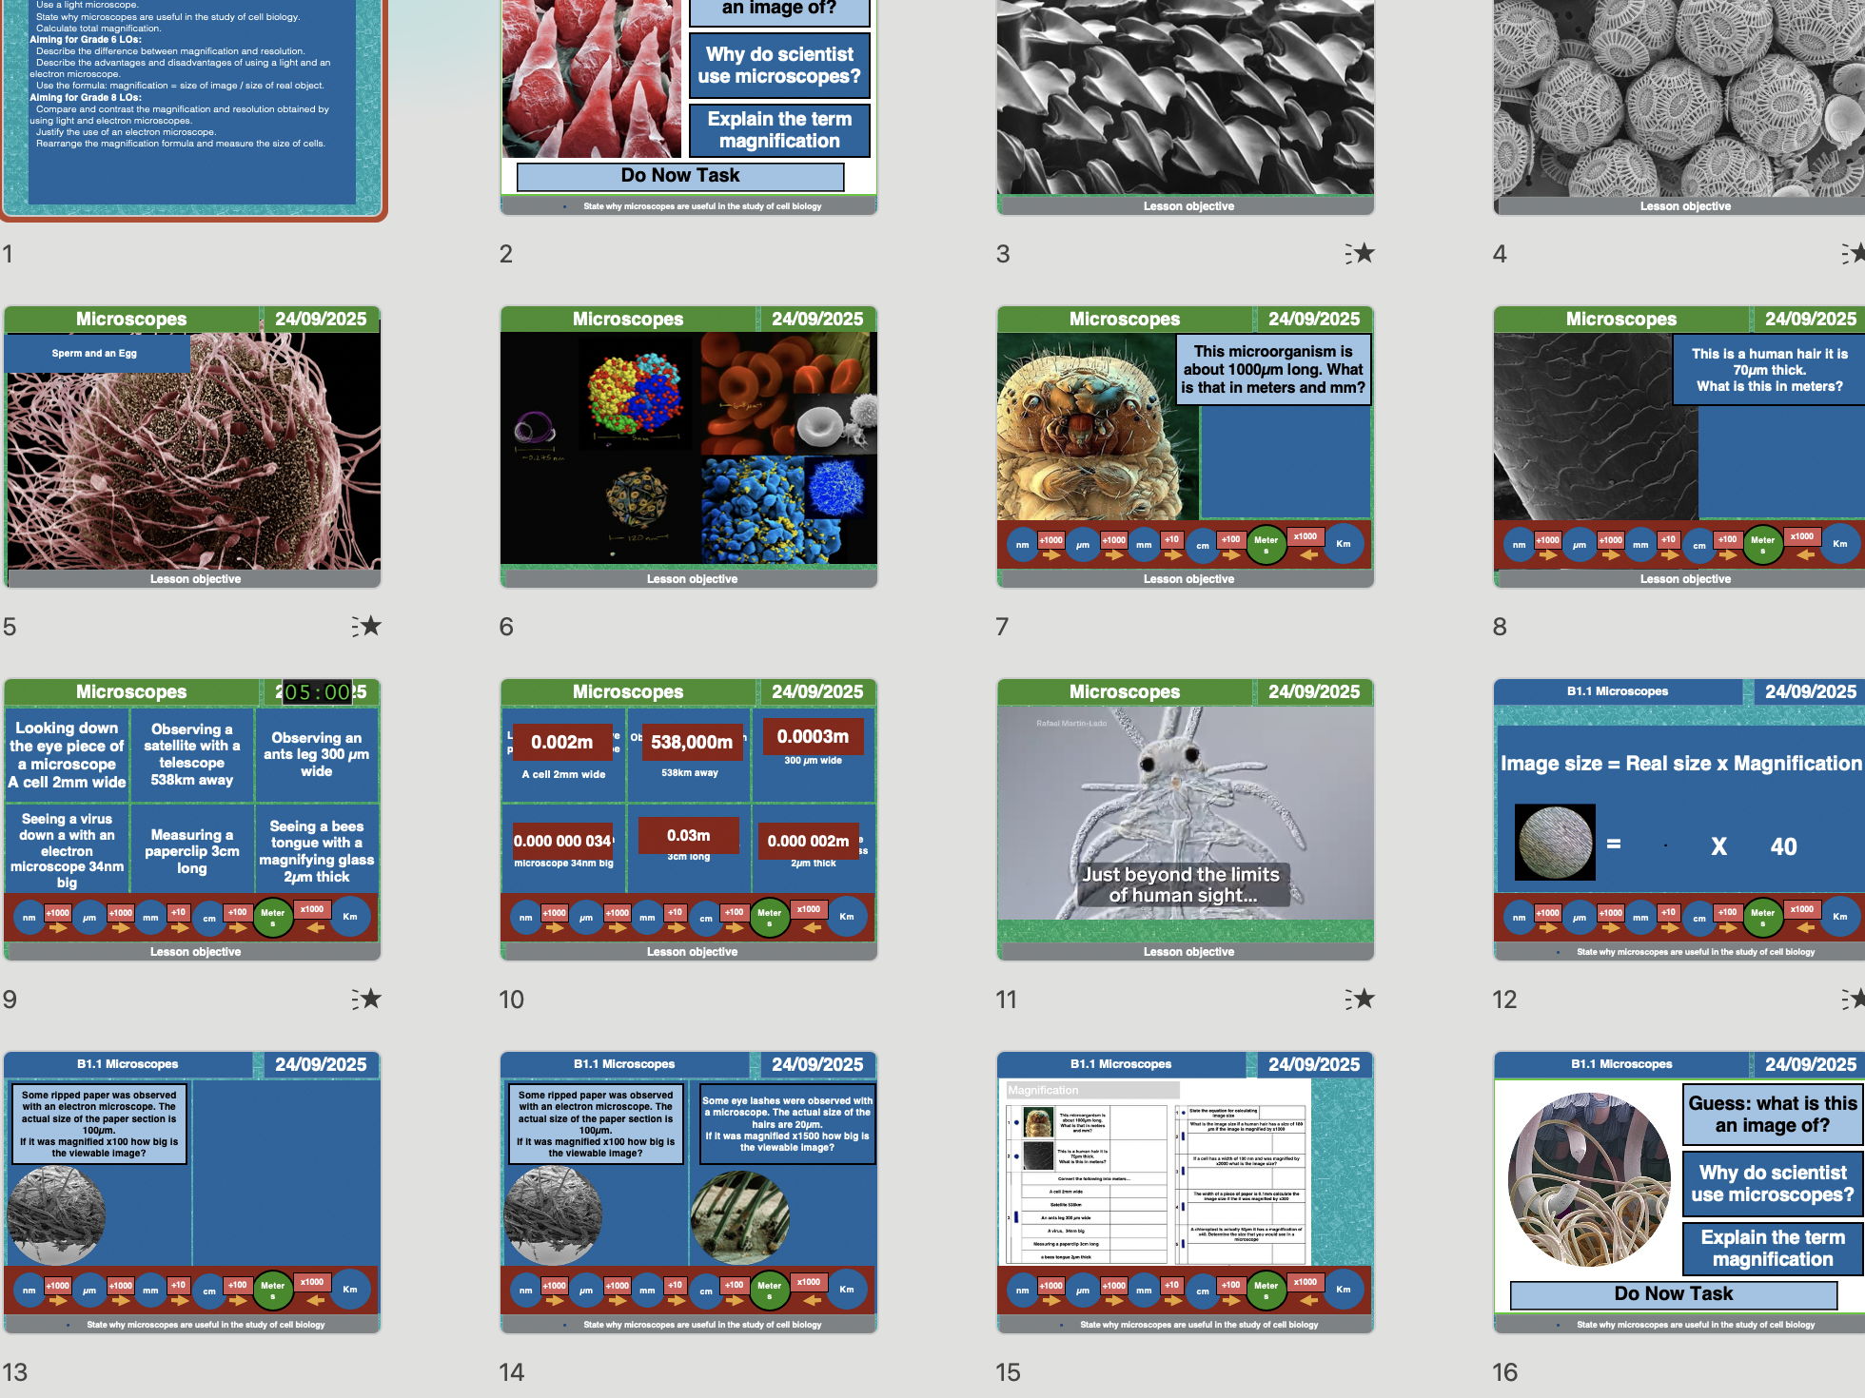This screenshot has height=1398, width=1865.
Task: Click the +1000 arrow icon beside nm on slide 13
Action: click(x=57, y=1286)
